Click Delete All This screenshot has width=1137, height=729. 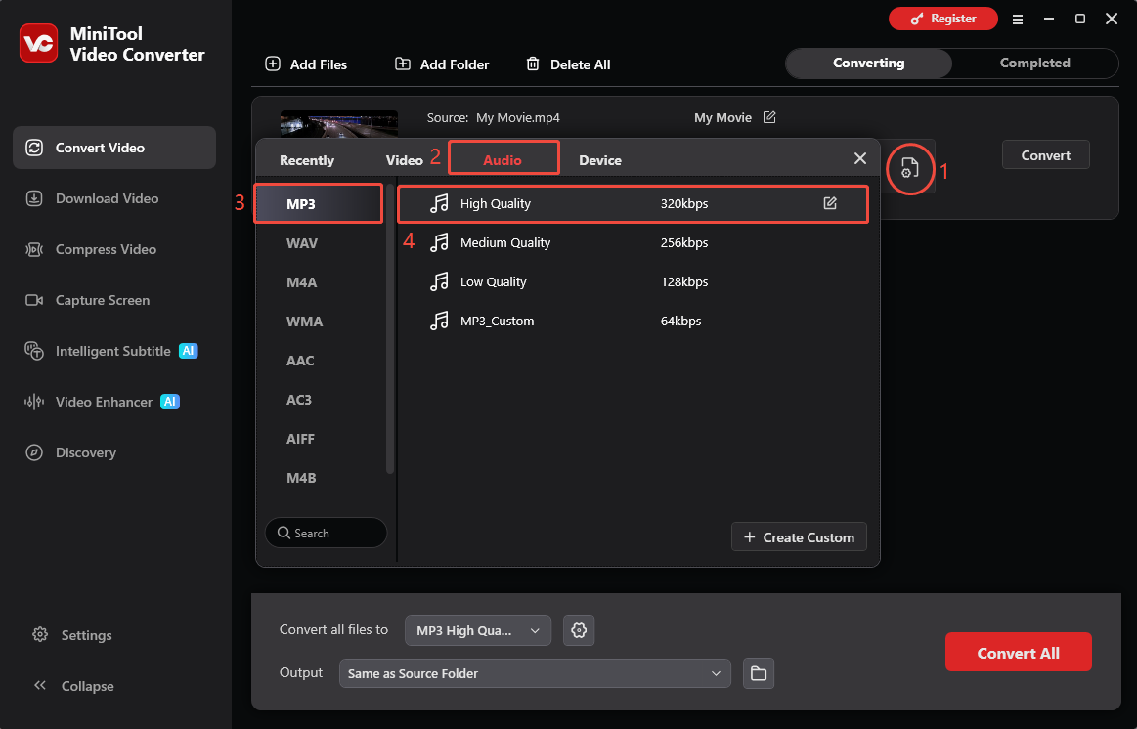pos(568,64)
